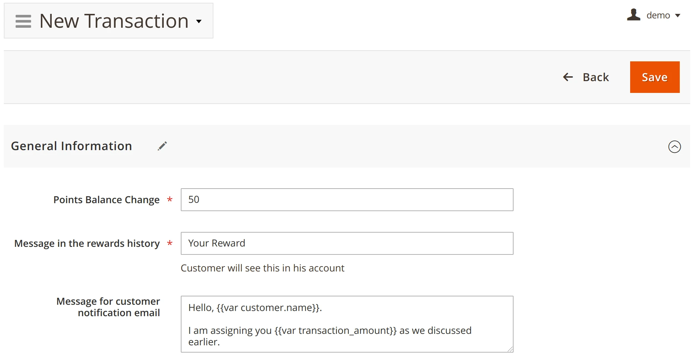This screenshot has height=355, width=694.
Task: Click the Message in the rewards history label
Action: coord(87,243)
